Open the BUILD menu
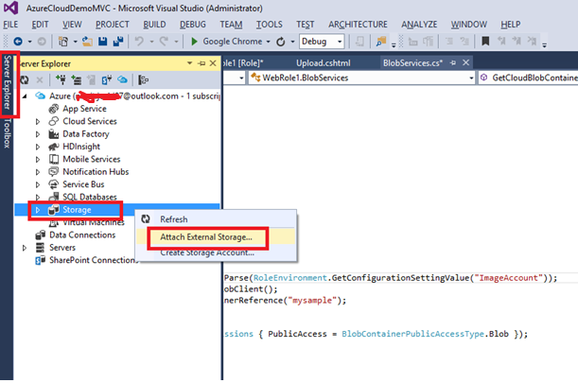 154,25
